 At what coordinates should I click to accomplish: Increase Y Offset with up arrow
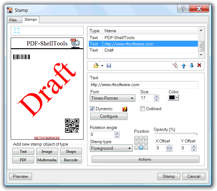coord(194,147)
